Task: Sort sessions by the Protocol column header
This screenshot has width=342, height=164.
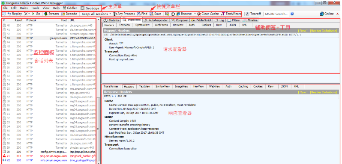Action: (31, 20)
